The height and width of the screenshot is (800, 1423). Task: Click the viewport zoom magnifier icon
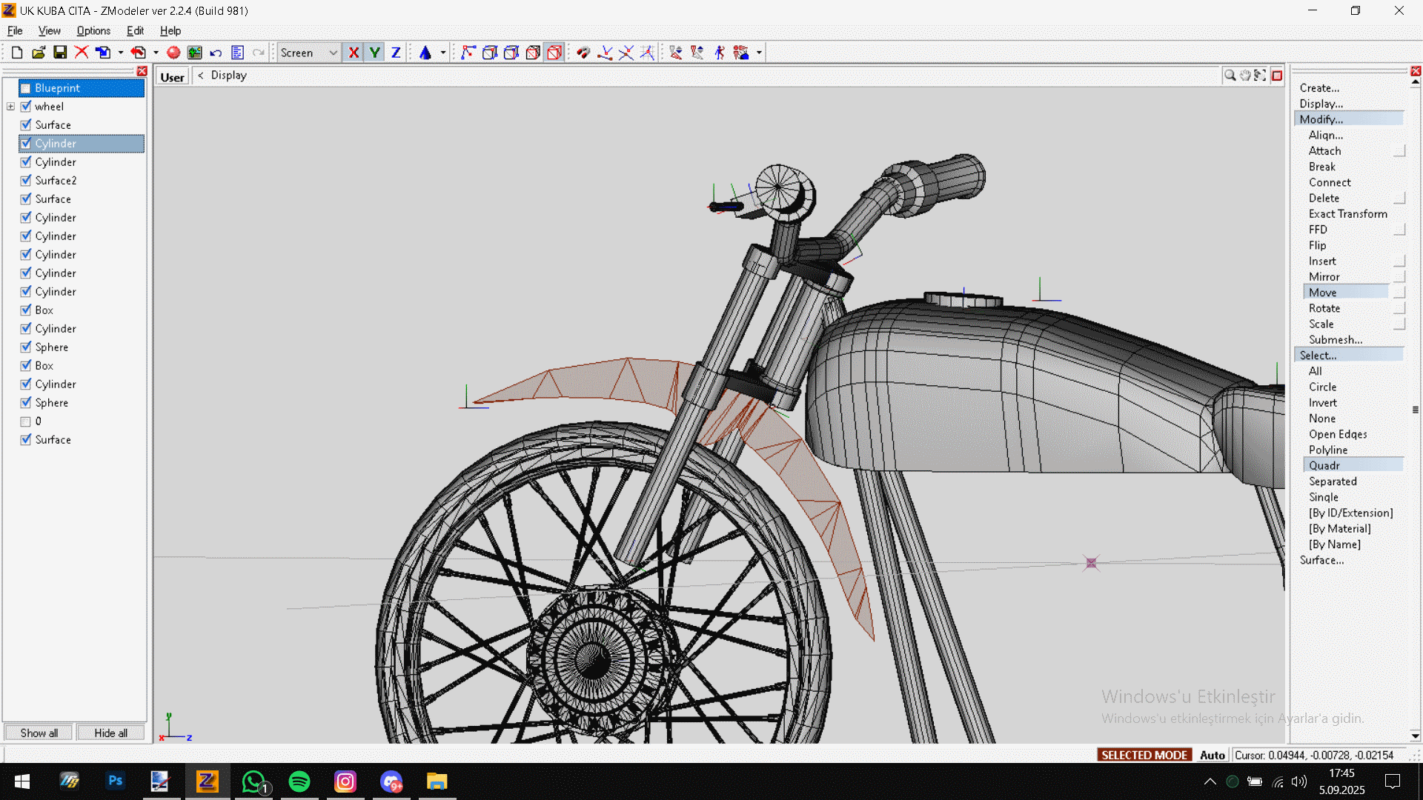pyautogui.click(x=1230, y=76)
